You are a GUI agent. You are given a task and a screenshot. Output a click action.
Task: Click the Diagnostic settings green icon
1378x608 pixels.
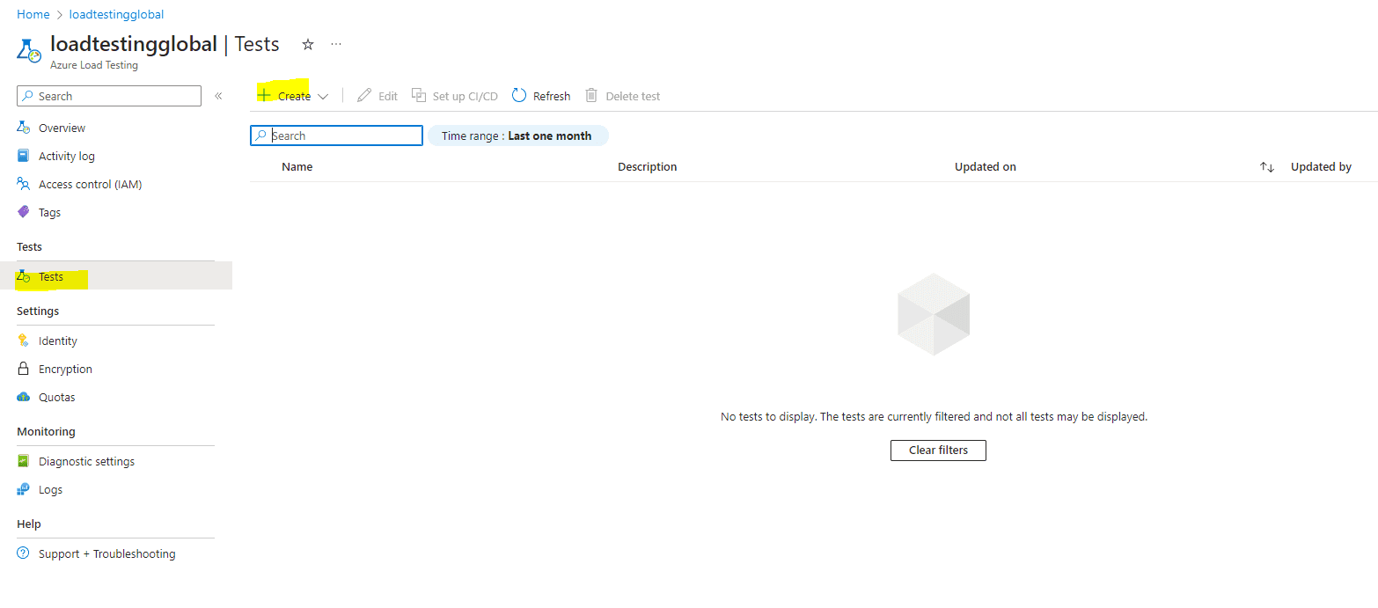24,461
